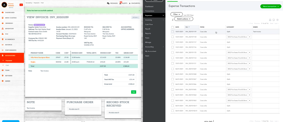The width and height of the screenshot is (283, 122).
Task: Open Cash under Accounting
Action: (x=7, y=65)
